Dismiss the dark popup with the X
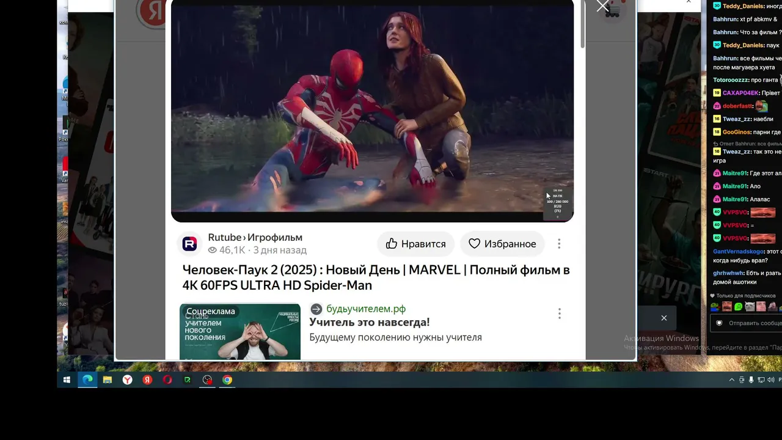782x440 pixels. pos(664,318)
